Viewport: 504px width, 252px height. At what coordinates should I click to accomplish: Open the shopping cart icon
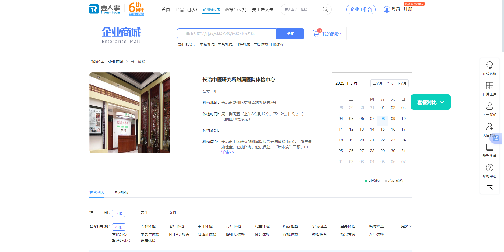pos(316,34)
